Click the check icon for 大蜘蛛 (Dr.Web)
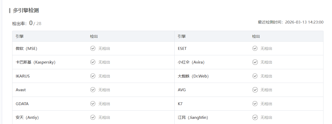Screen dimensions: 332x124 coord(255,76)
